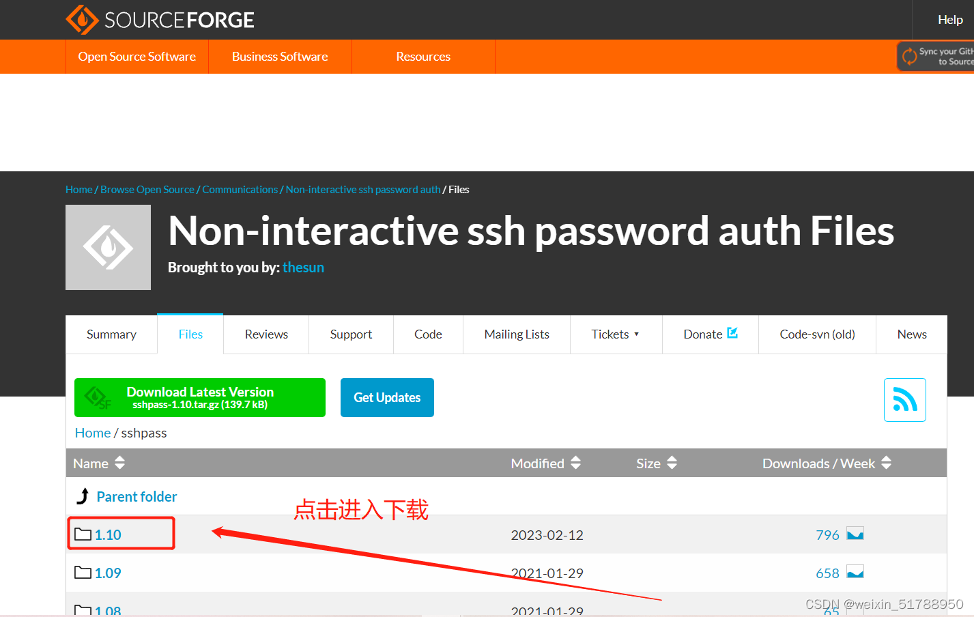The height and width of the screenshot is (617, 974).
Task: Open Browse Open Source breadcrumb
Action: [x=147, y=190]
